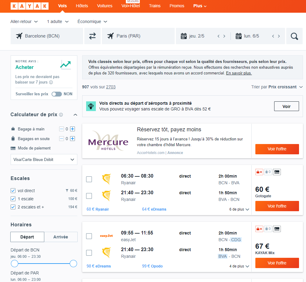Select the 06:30 — 08:30 Ryanair flight checkbox
Screen dimensions: 306x282
point(89,179)
